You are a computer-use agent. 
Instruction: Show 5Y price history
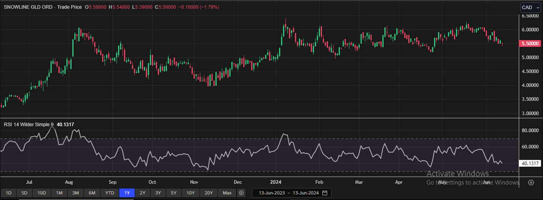(x=173, y=193)
